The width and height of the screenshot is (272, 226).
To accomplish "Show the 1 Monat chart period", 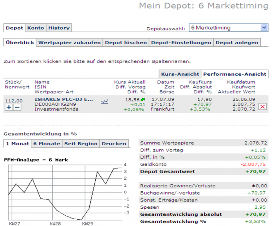I will coord(17,144).
